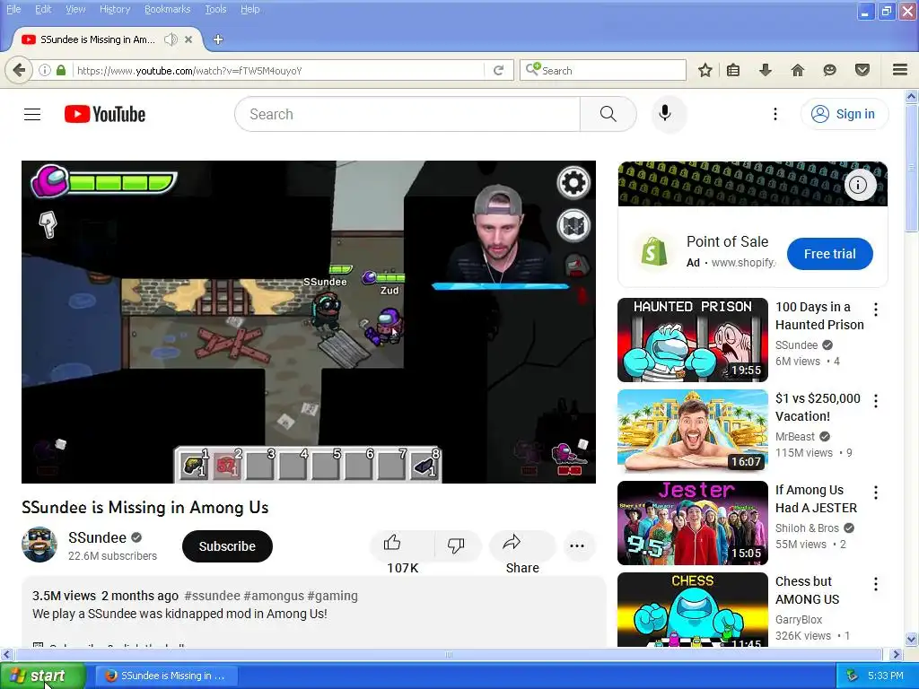Open Chess but AMONG US video title
Image resolution: width=919 pixels, height=689 pixels.
tap(807, 590)
